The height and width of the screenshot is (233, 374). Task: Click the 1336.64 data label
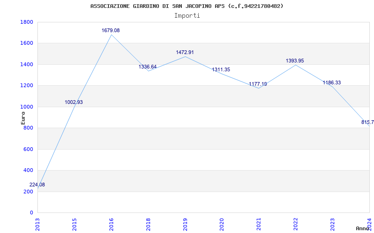[x=148, y=67]
